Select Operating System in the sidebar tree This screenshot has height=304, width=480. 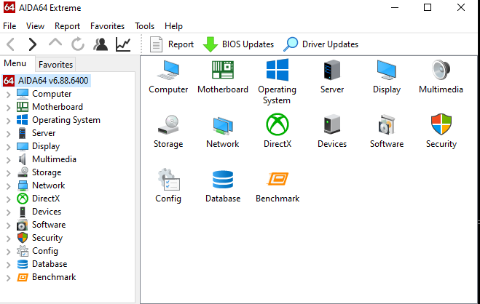point(66,120)
